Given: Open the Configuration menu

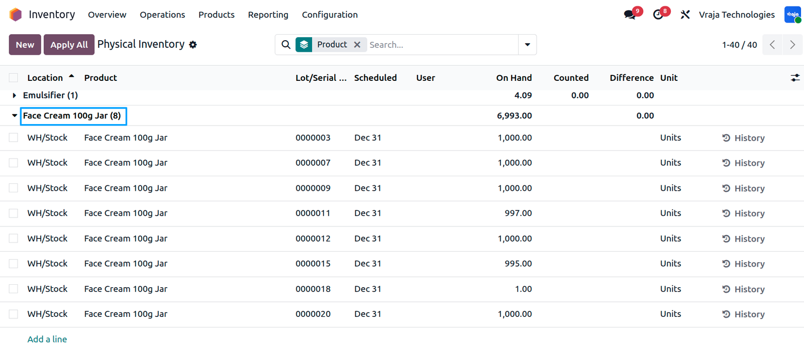Looking at the screenshot, I should pyautogui.click(x=330, y=15).
